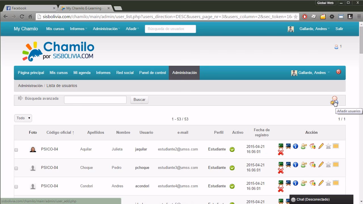This screenshot has height=204, width=363.
Task: Click the red power logout icon
Action: 338,72
